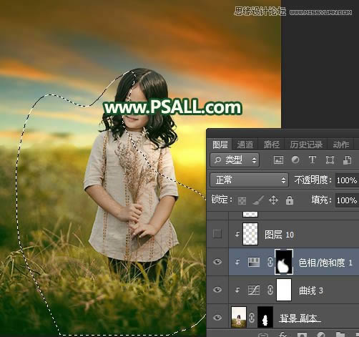Lock image pixels brush icon

tap(258, 200)
